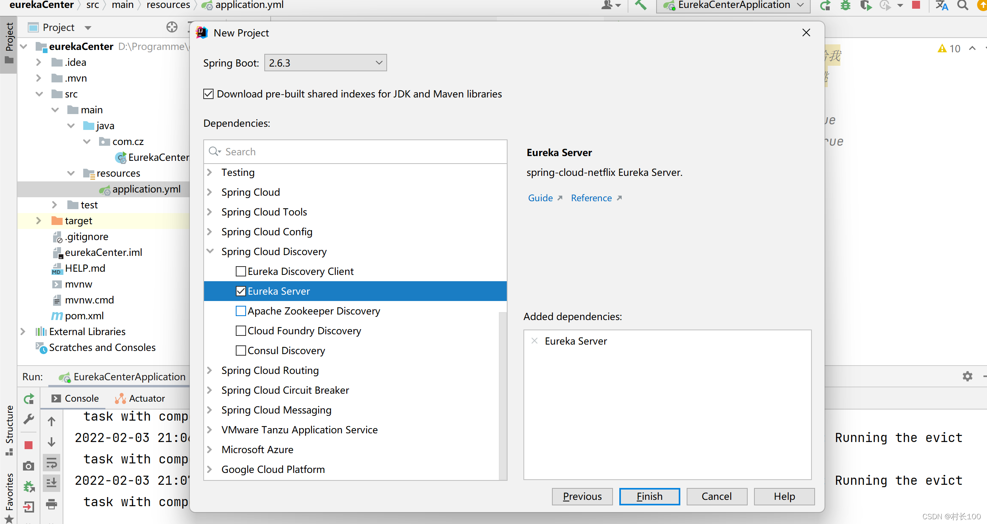
Task: Uncheck the Eureka Server dependency
Action: pyautogui.click(x=241, y=291)
